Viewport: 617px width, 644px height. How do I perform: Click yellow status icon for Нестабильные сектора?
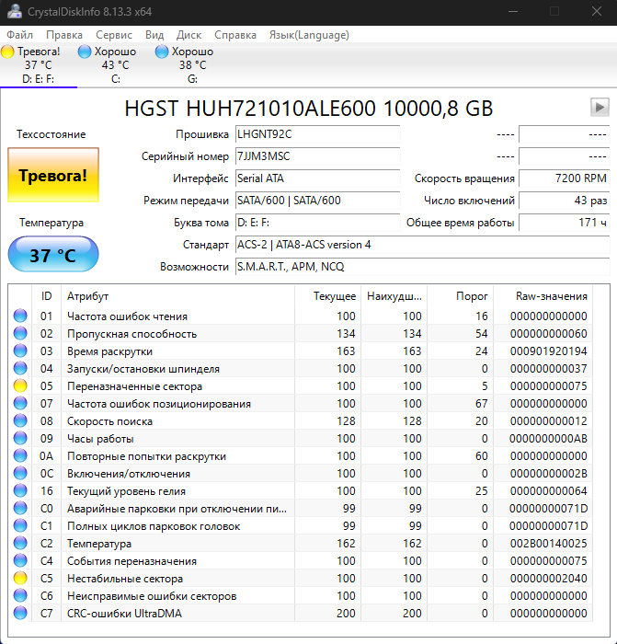(x=20, y=579)
